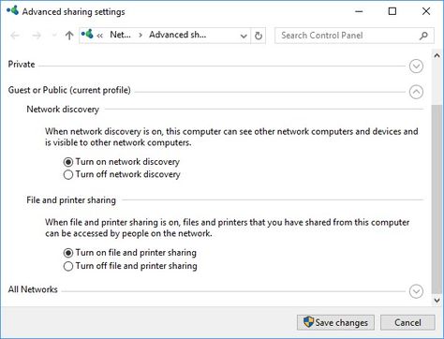
Task: Click the Save changes button
Action: click(335, 322)
